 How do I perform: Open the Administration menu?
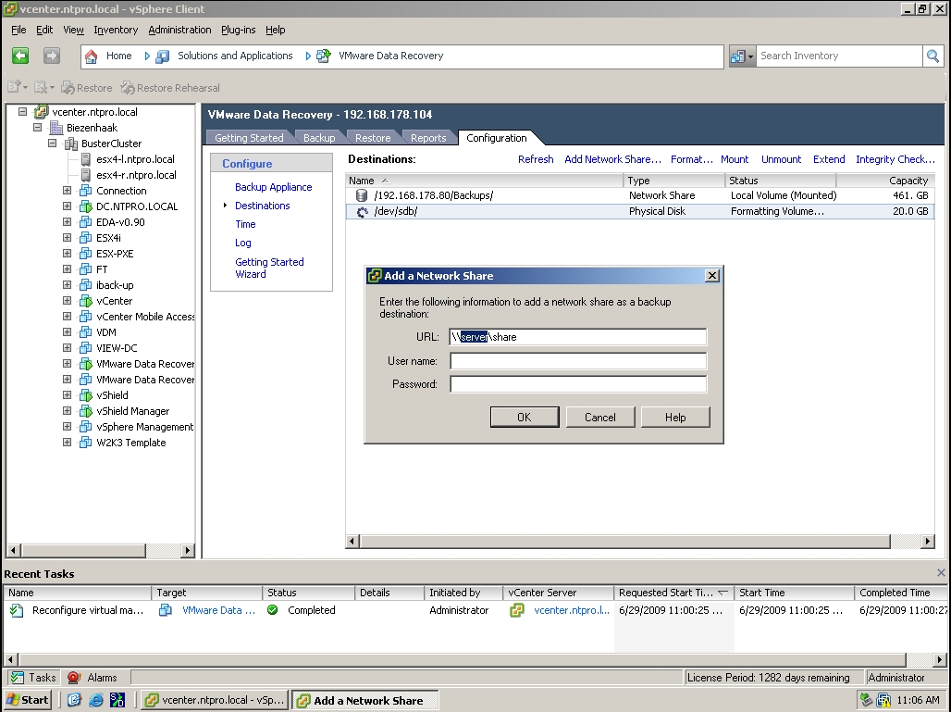point(179,30)
